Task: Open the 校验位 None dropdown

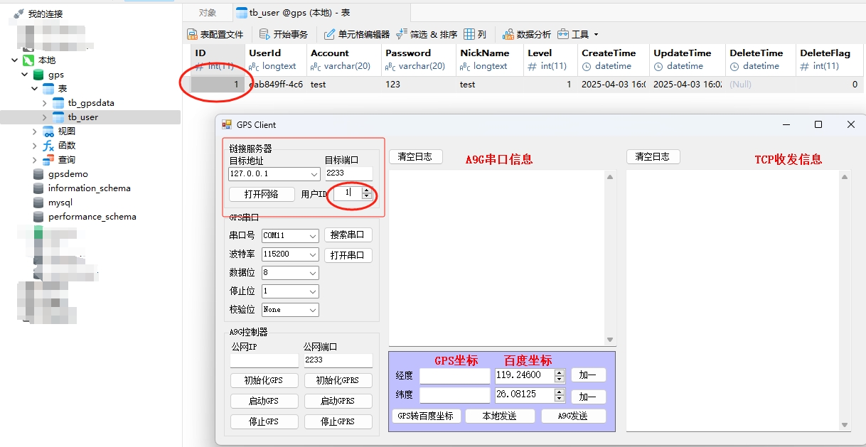Action: coord(313,309)
